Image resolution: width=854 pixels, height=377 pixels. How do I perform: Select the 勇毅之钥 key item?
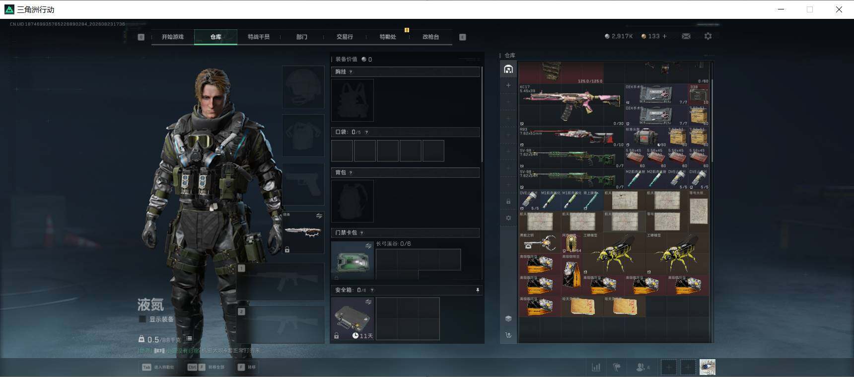point(540,243)
